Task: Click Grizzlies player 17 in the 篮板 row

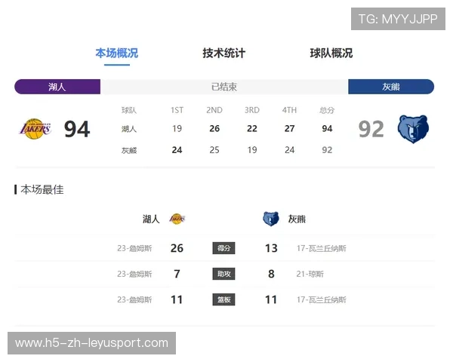Action: point(322,299)
